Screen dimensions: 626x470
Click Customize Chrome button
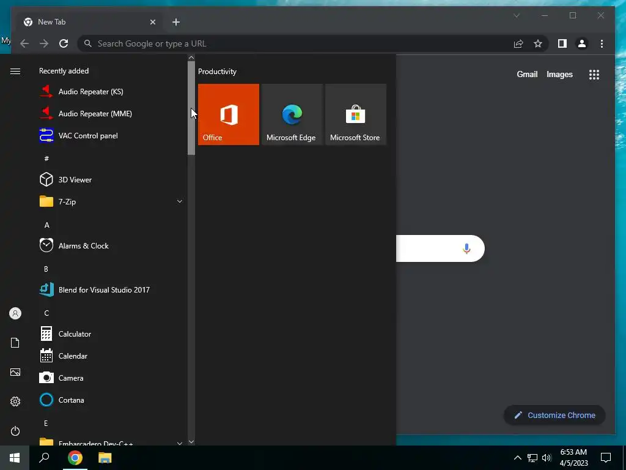pos(554,416)
